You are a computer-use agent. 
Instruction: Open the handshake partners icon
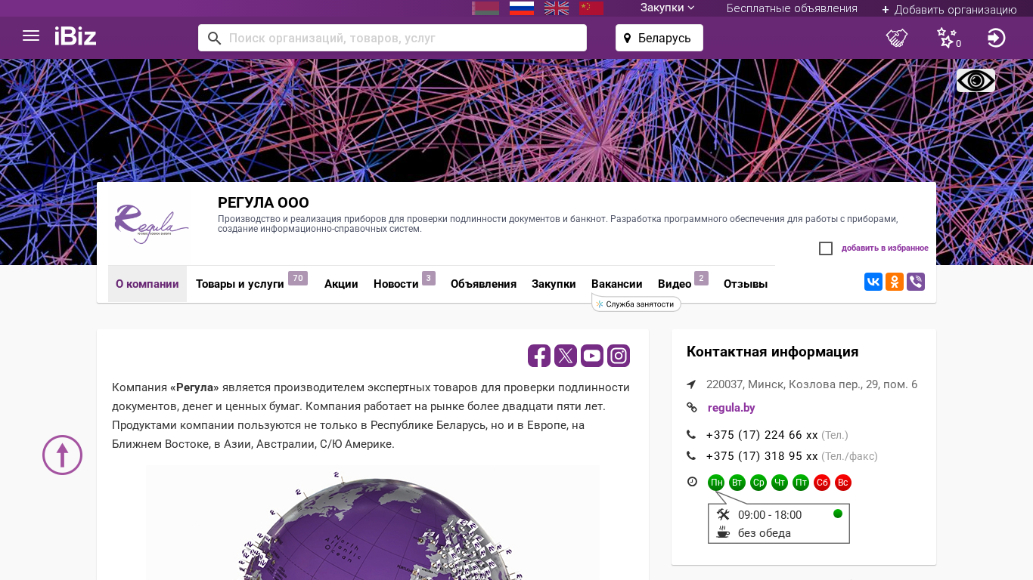897,38
